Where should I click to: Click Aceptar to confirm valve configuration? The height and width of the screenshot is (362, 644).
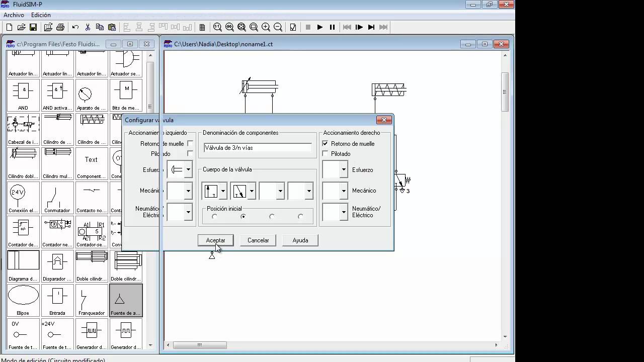[215, 240]
